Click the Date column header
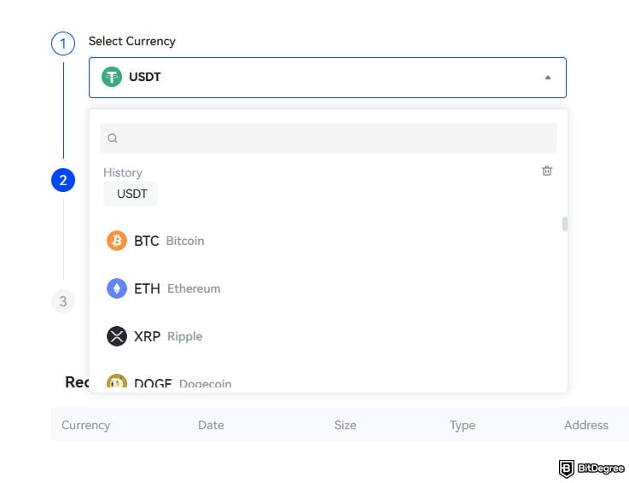Image resolution: width=629 pixels, height=483 pixels. pos(211,425)
